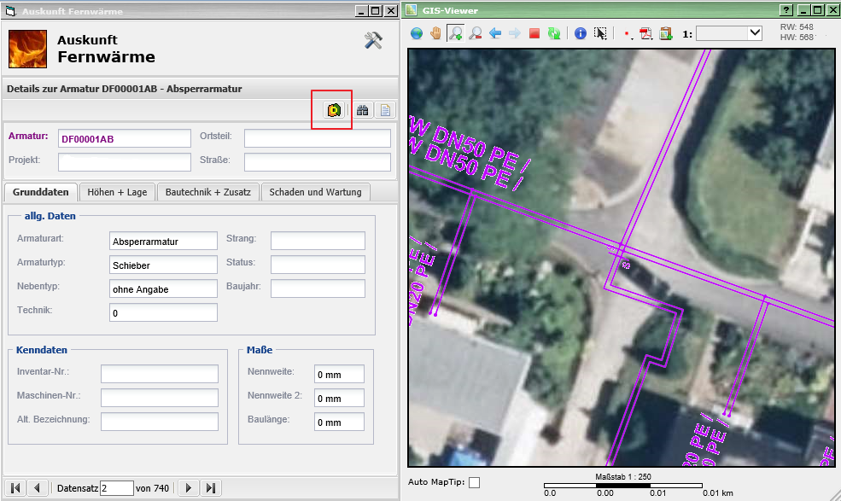Click the blue info identify tool
This screenshot has height=501, width=841.
coord(581,33)
